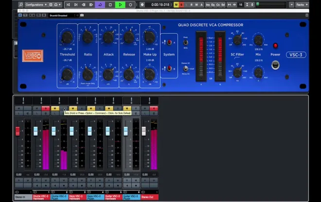Open the Configurations dropdown
The width and height of the screenshot is (321, 202).
[x=36, y=4]
